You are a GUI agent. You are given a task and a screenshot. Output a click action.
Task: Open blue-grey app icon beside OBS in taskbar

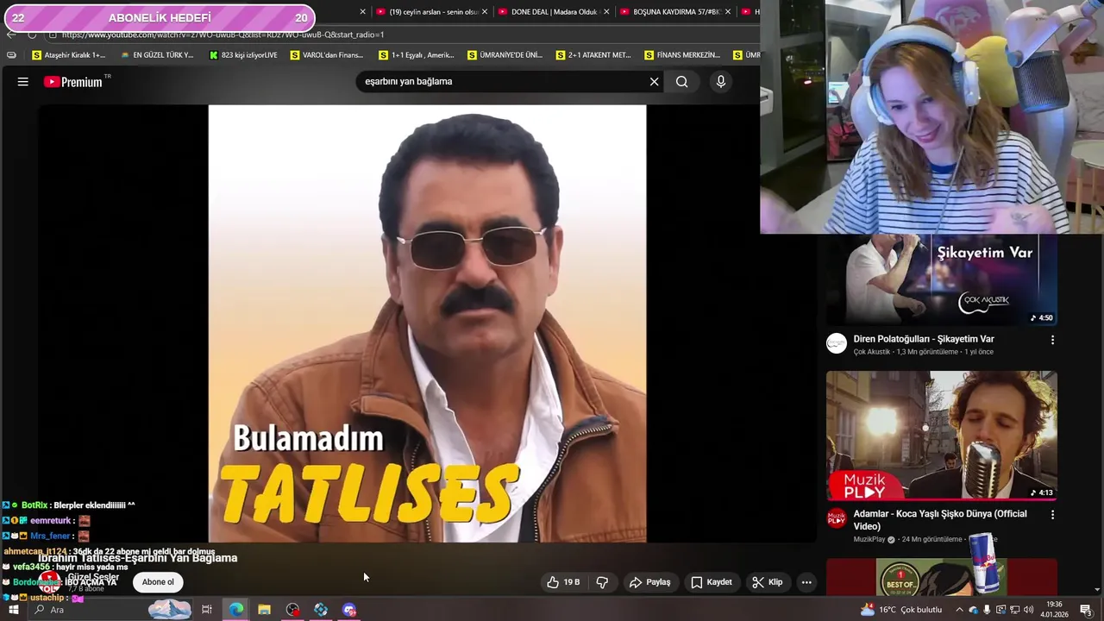[x=321, y=610]
